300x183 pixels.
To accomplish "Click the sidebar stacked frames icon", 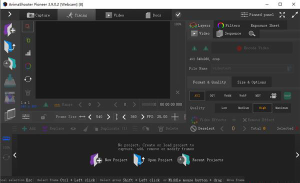I will [x=10, y=114].
